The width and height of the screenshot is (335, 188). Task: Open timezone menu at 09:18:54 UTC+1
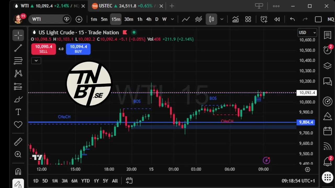(x=298, y=181)
